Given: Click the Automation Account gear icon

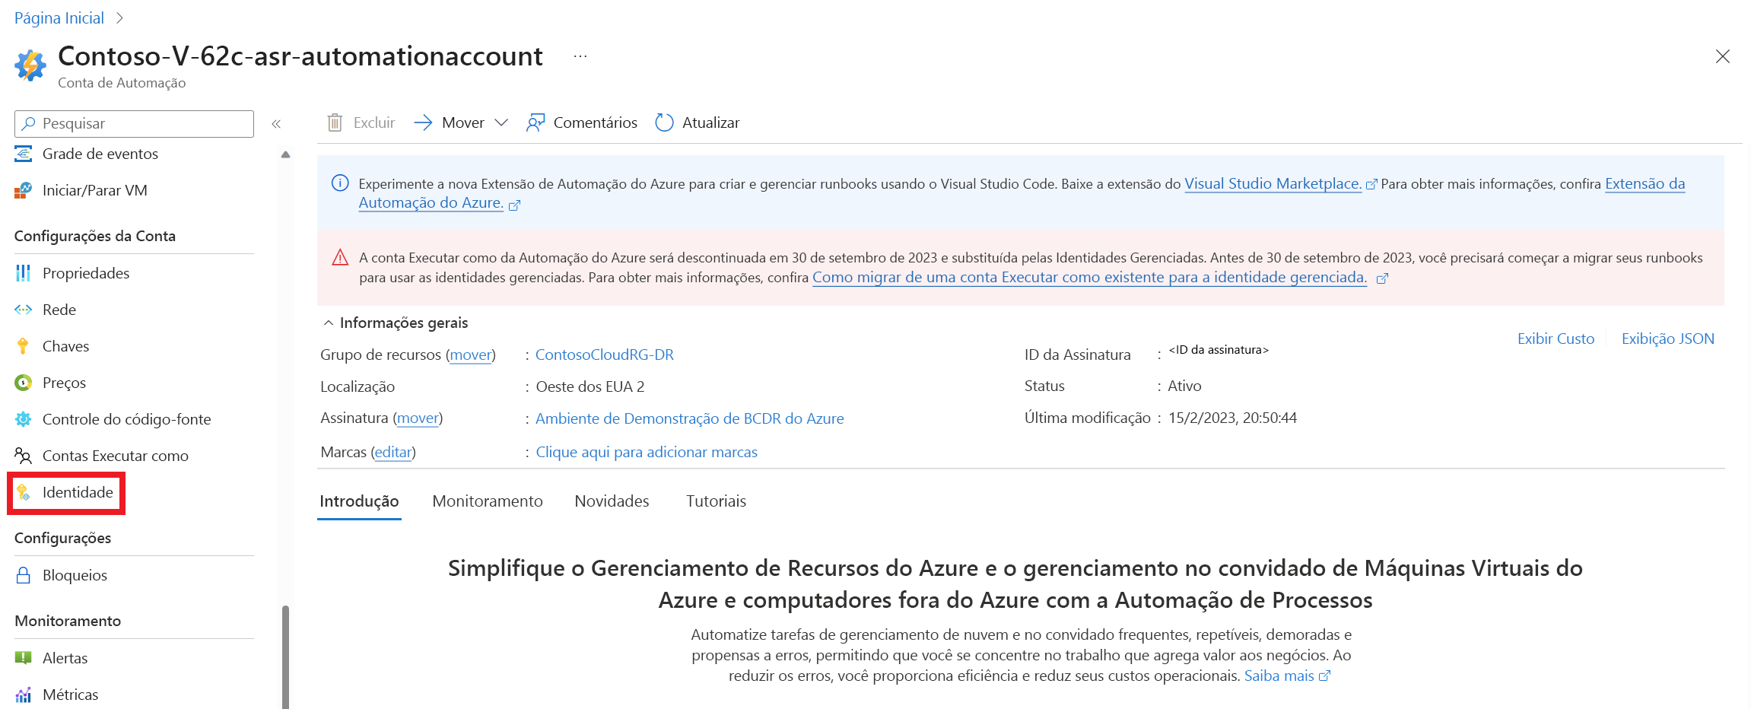Looking at the screenshot, I should pos(30,65).
